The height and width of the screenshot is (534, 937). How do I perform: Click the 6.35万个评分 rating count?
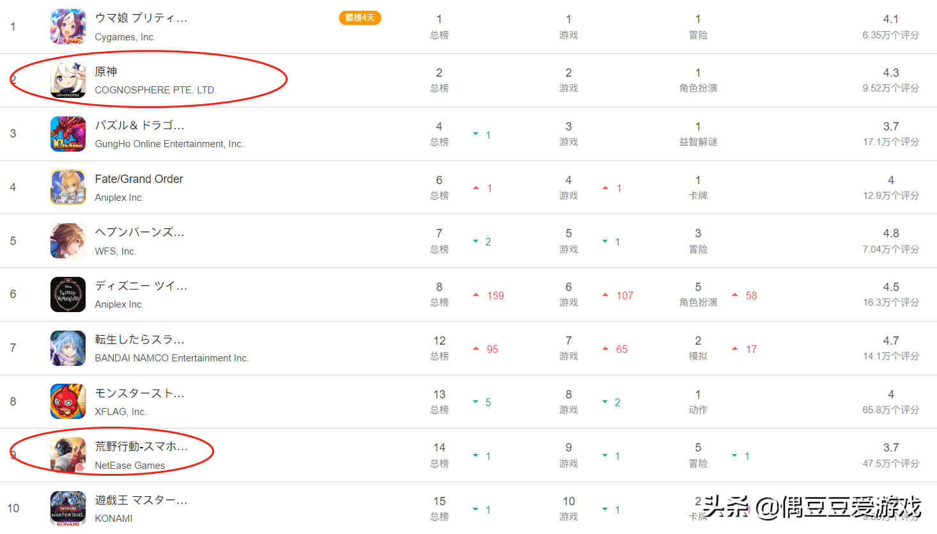pyautogui.click(x=891, y=35)
